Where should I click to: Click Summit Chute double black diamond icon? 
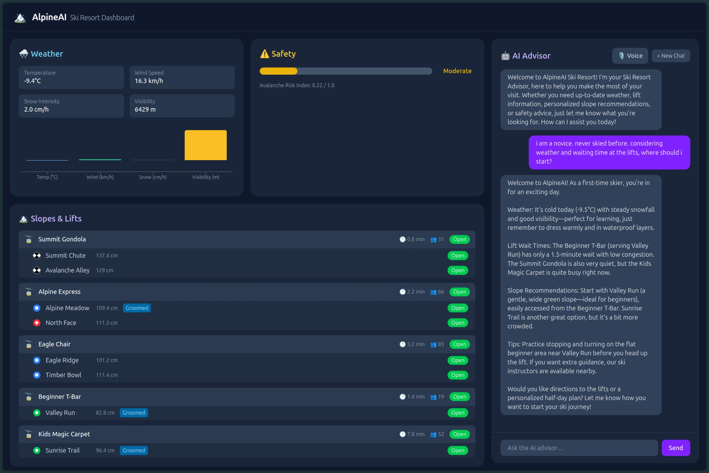click(37, 255)
